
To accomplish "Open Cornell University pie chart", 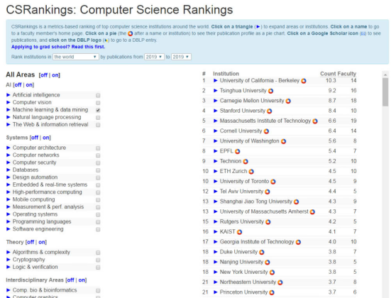I will click(x=266, y=131).
